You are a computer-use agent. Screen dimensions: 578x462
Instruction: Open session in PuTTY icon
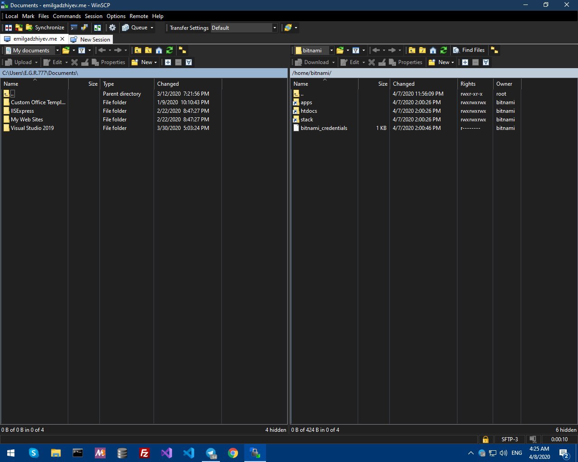84,28
